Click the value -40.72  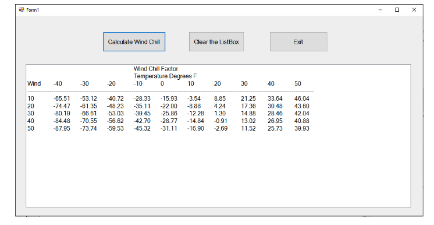115,99
